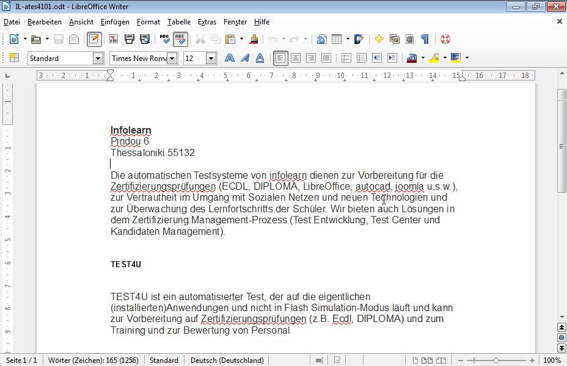
Task: Click the font size input field
Action: coord(194,58)
